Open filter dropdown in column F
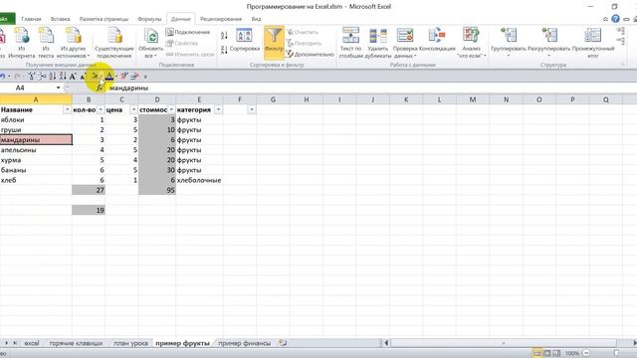The image size is (637, 358). pos(252,109)
